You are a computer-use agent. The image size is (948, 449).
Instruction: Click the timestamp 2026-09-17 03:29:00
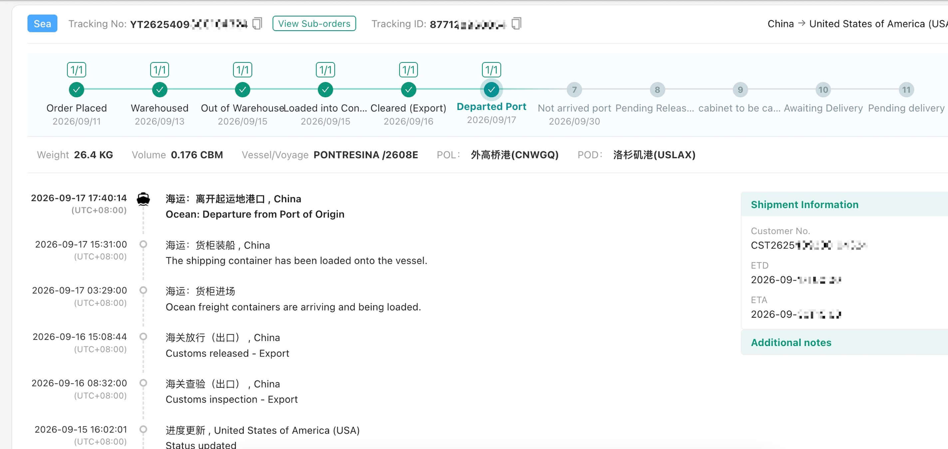80,290
